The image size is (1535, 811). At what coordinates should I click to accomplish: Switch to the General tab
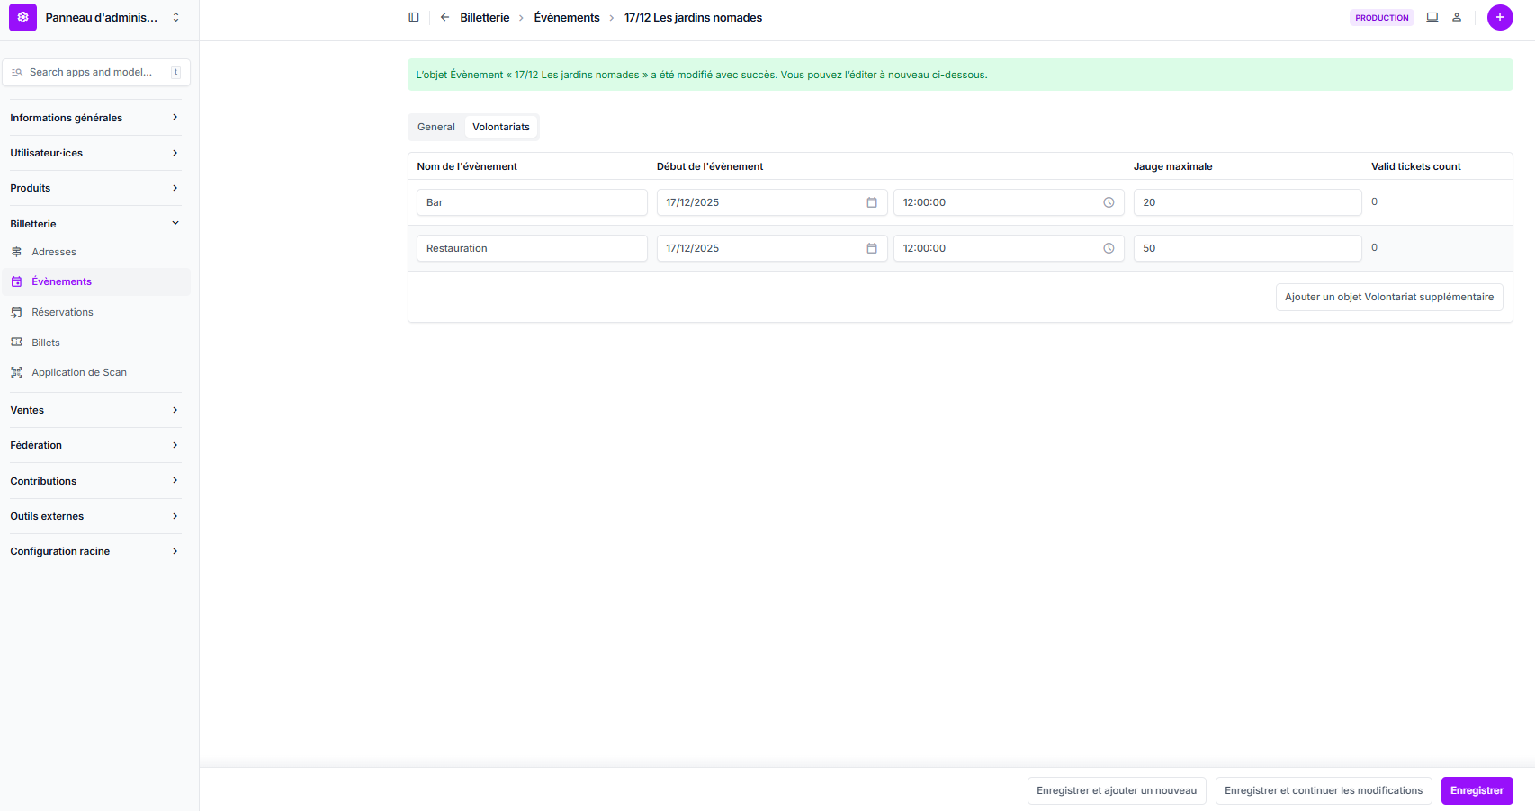(436, 127)
